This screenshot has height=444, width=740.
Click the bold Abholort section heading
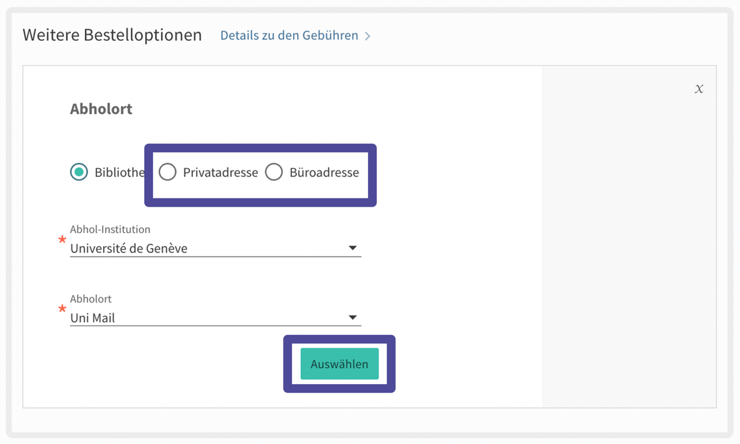coord(101,109)
